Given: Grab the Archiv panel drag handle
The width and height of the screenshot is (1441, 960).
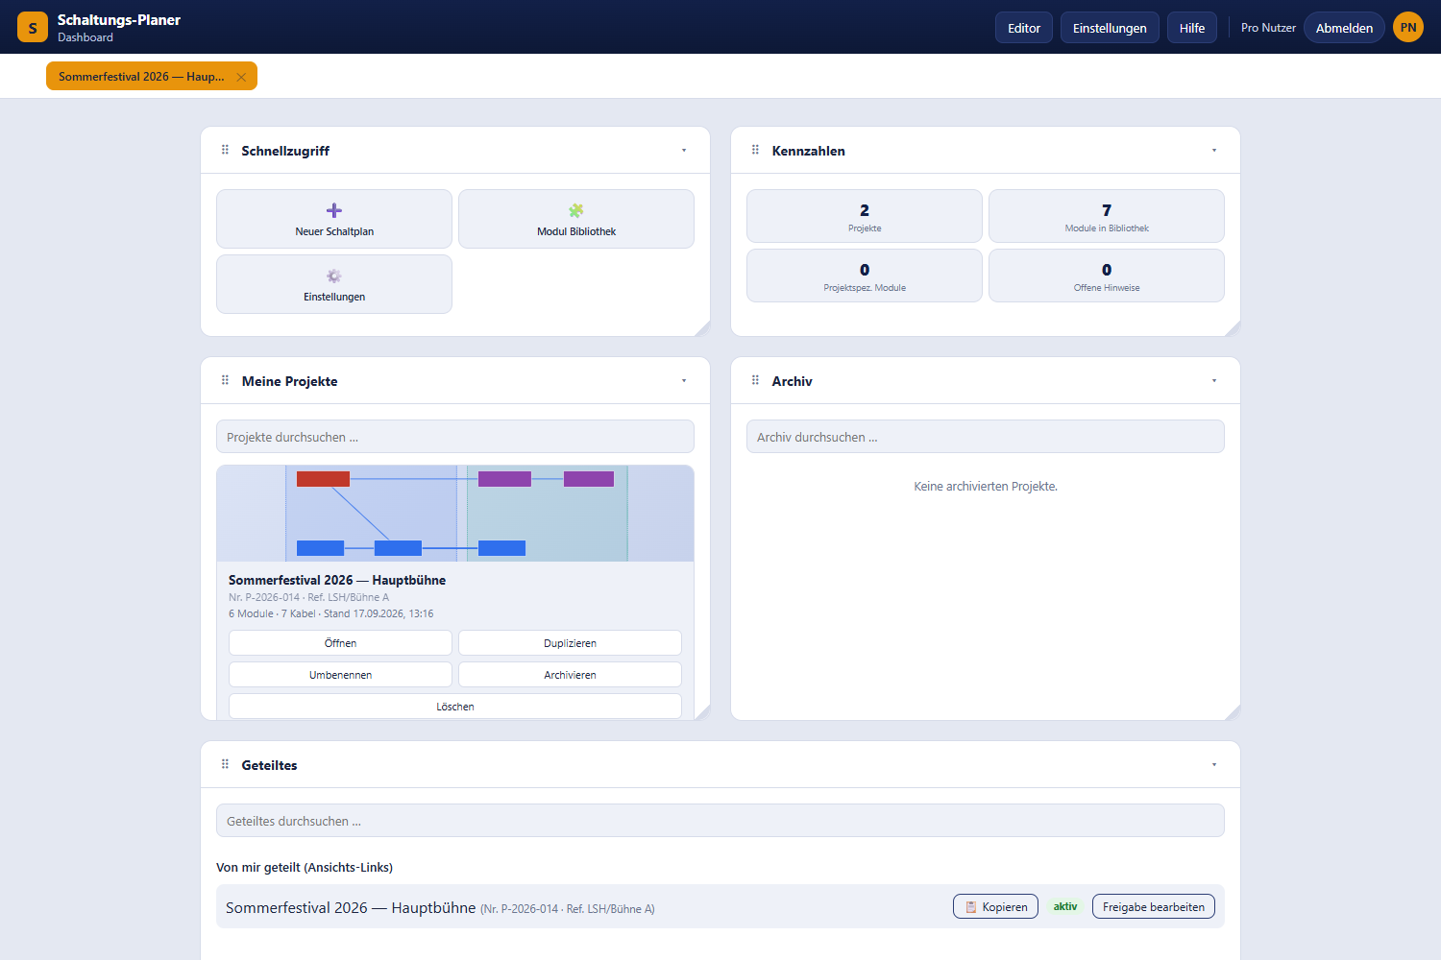Looking at the screenshot, I should coord(755,380).
